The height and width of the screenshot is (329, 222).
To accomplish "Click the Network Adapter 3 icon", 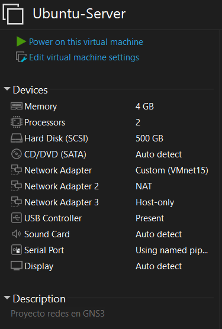I will pyautogui.click(x=17, y=202).
